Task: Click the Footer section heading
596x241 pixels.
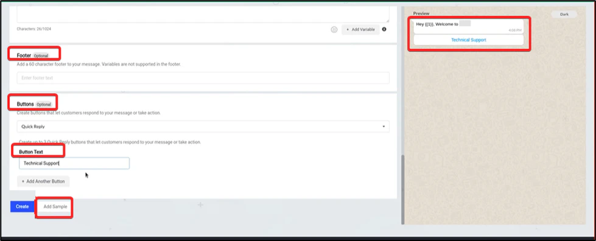Action: coord(24,55)
